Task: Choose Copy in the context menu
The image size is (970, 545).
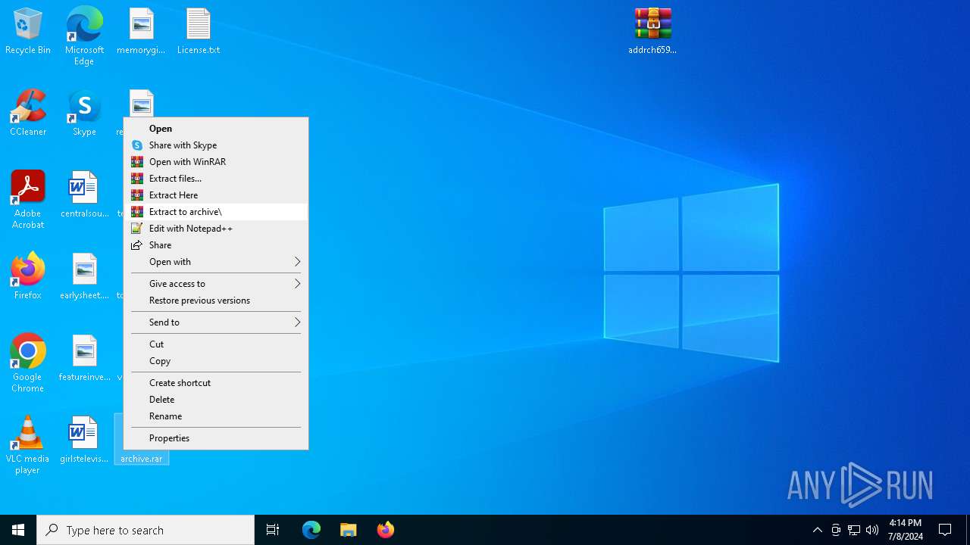Action: 216,361
